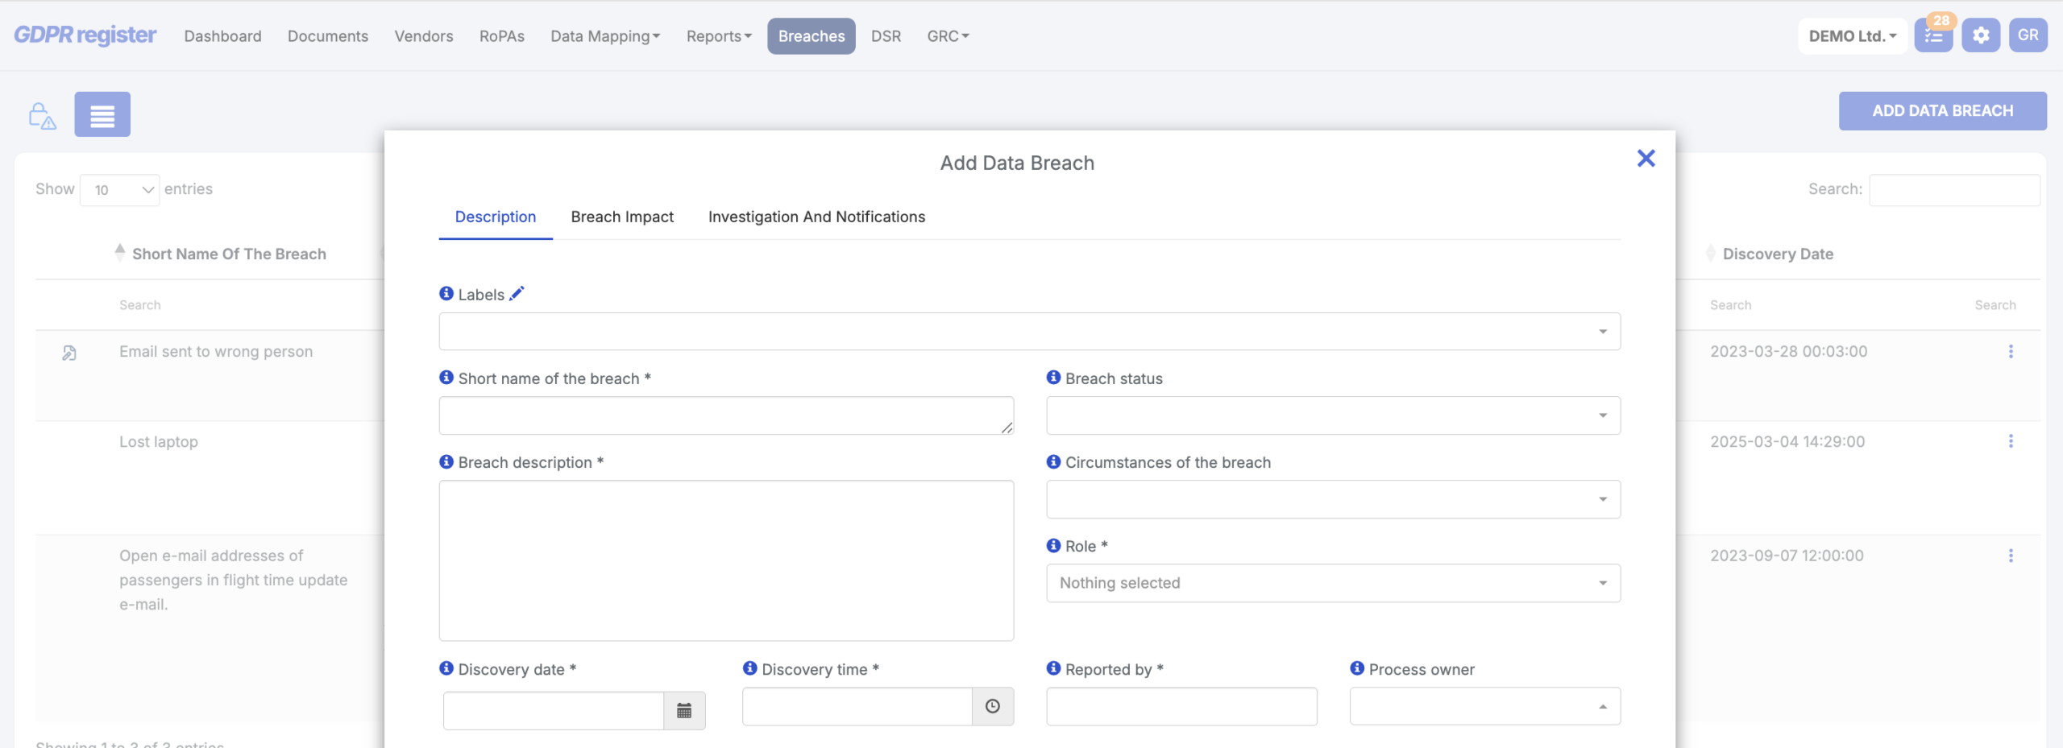The height and width of the screenshot is (748, 2063).
Task: Switch to the Breach Impact tab
Action: [621, 217]
